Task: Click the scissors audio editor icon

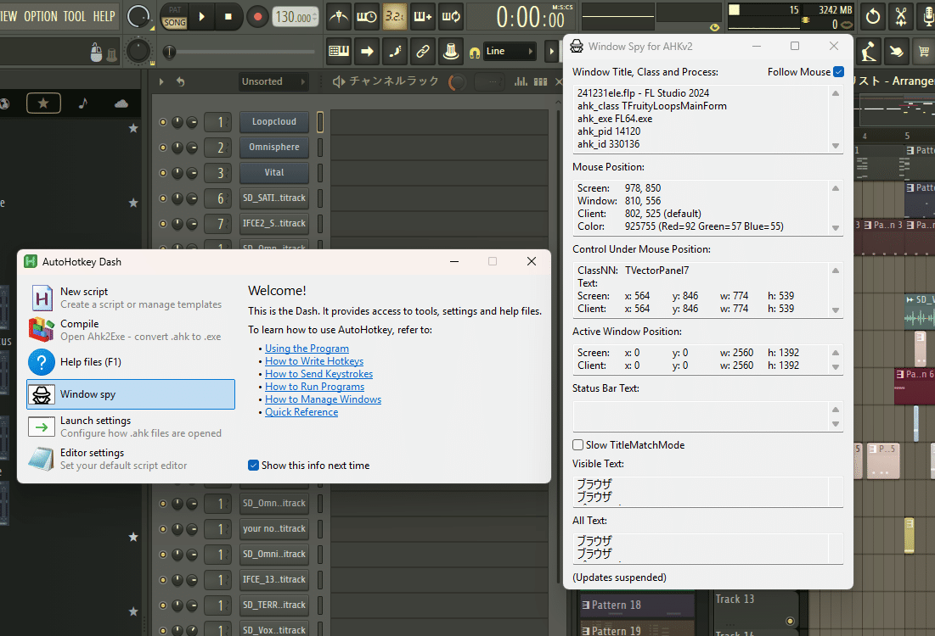Action: tap(901, 17)
